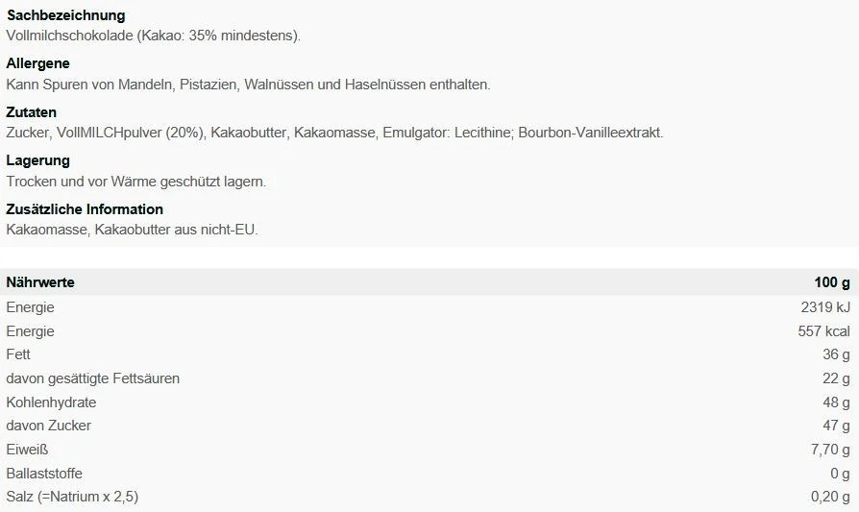This screenshot has height=512, width=859.
Task: Click the Sachbezeichnung heading
Action: pos(65,16)
